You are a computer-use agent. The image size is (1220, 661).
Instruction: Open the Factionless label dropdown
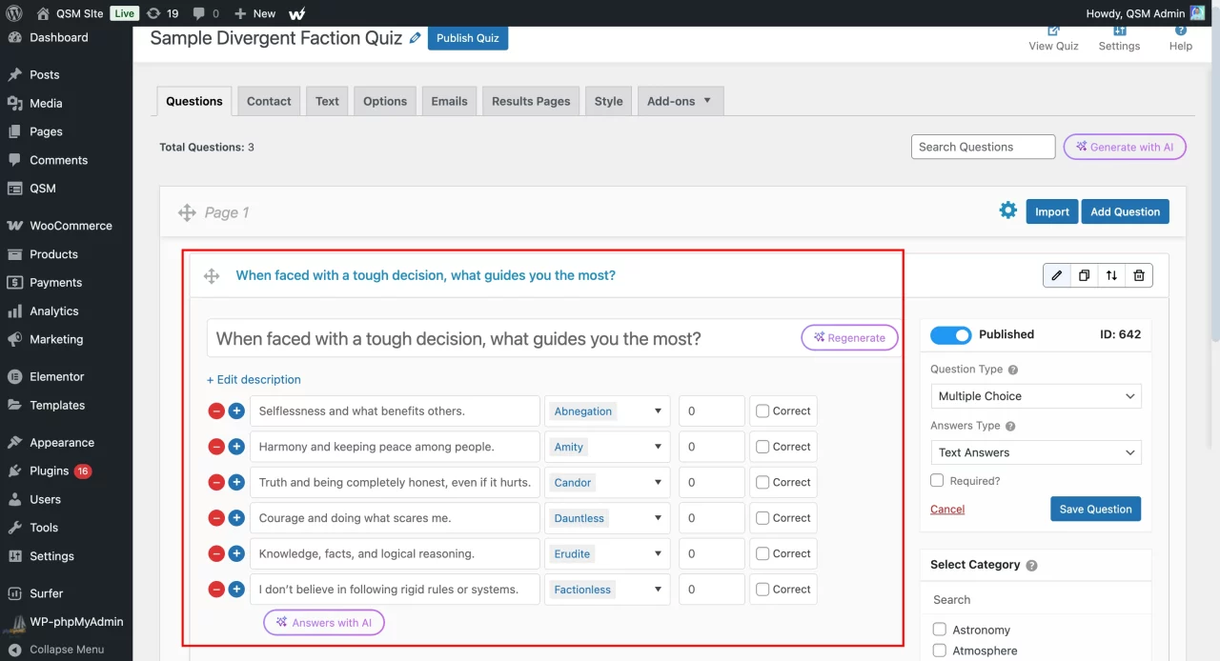[607, 590]
